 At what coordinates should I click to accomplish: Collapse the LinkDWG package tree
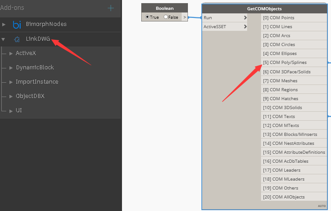3,39
